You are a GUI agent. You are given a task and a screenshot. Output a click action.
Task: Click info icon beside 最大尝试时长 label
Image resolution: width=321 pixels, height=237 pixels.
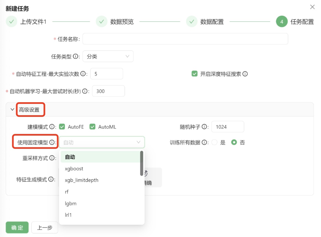pos(85,91)
